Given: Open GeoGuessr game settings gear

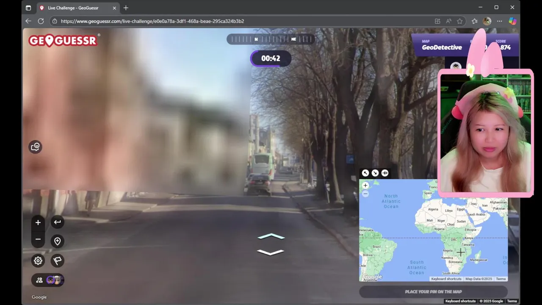Looking at the screenshot, I should click(x=38, y=261).
